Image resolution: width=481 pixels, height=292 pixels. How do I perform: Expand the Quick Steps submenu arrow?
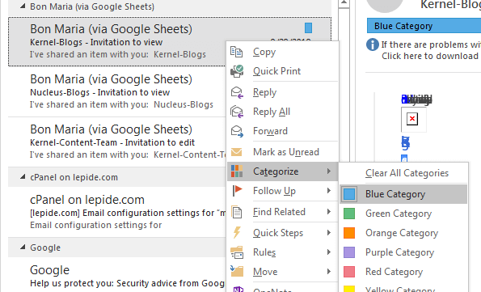pyautogui.click(x=329, y=233)
